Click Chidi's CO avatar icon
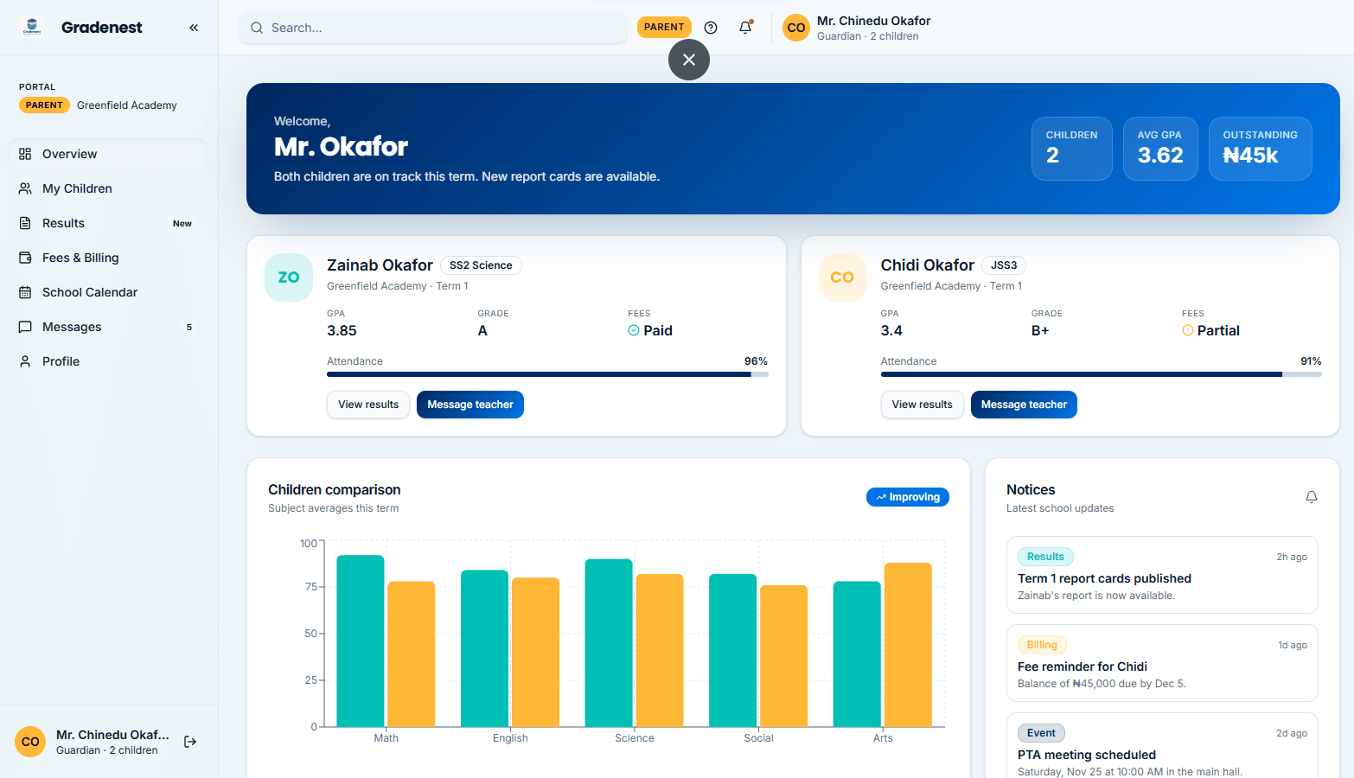 [x=842, y=277]
